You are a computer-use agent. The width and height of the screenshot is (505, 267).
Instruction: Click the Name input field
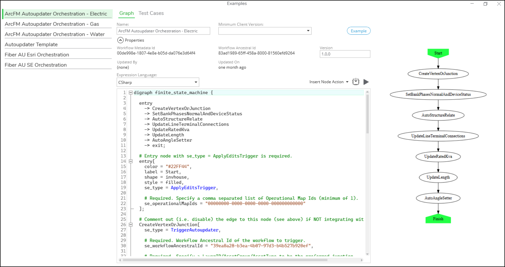163,31
